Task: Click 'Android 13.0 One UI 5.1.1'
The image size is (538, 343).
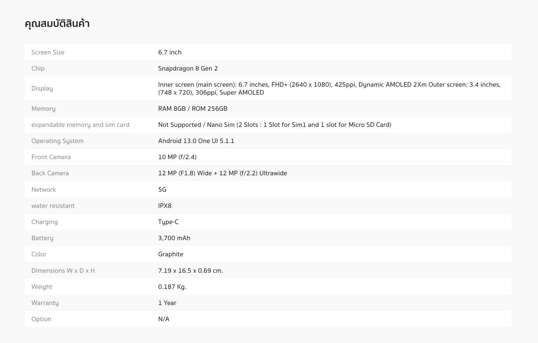Action: pyautogui.click(x=196, y=141)
